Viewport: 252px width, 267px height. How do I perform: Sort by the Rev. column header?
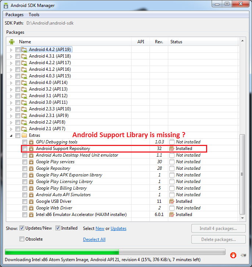point(159,42)
